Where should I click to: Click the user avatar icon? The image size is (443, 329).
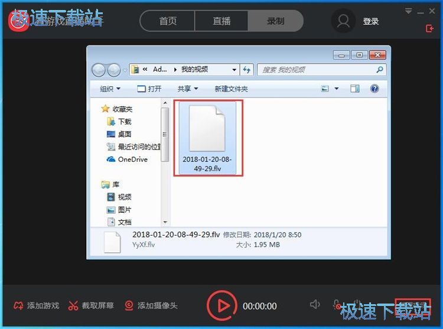click(x=343, y=21)
